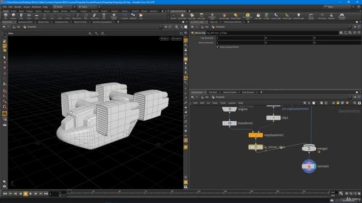The width and height of the screenshot is (362, 203).
Task: Add a Gamepad Camera from shelf
Action: coord(342,16)
